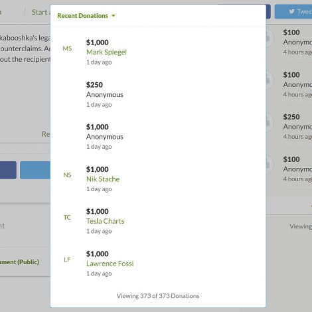Click the Viewing 373 of 373 Donations text

(158, 296)
